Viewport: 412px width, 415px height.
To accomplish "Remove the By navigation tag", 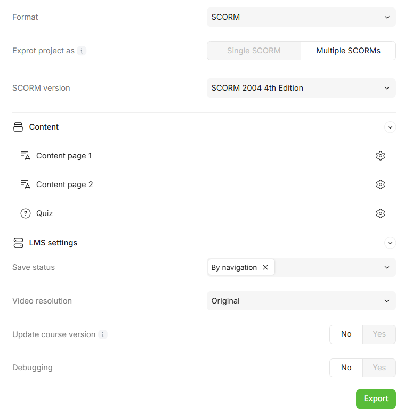I will point(265,267).
